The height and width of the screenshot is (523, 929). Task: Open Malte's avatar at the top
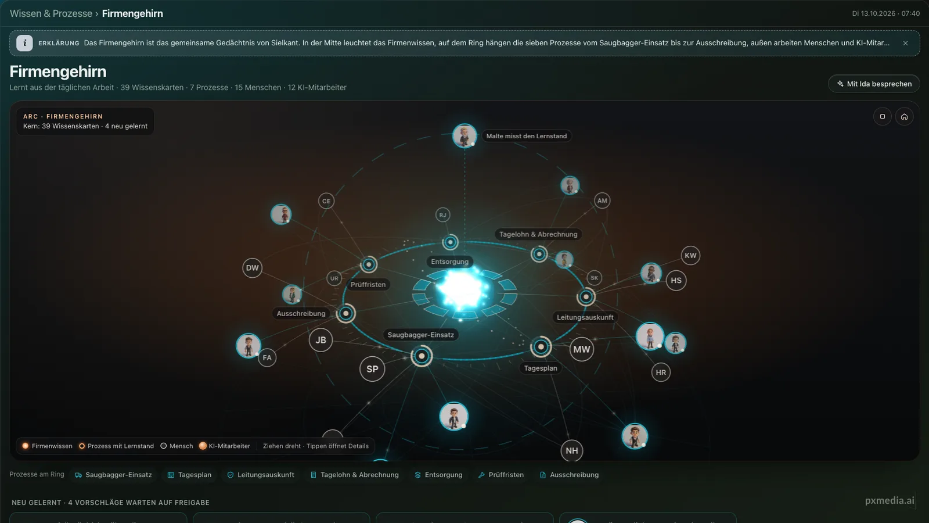(x=464, y=136)
